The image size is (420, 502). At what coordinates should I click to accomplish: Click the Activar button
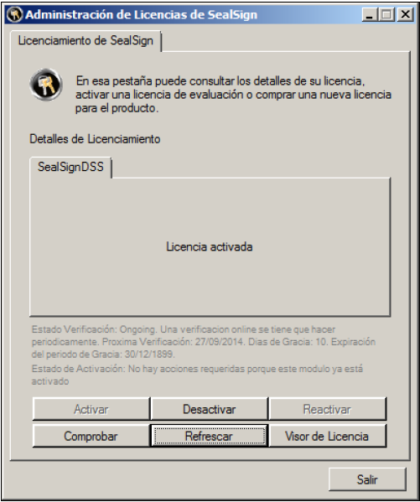(x=91, y=409)
